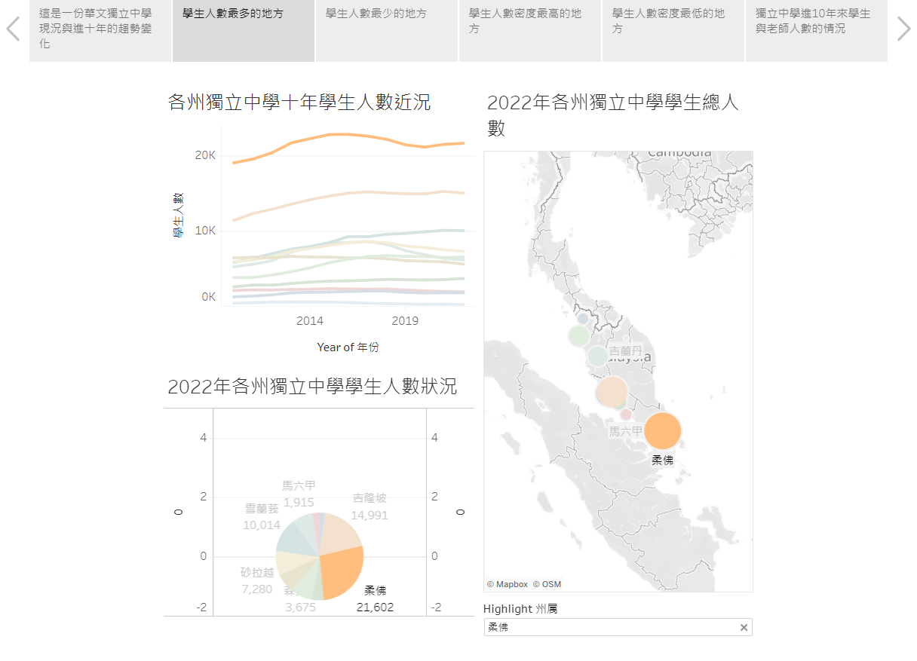Click the 柔佛 21,602 pie label
The width and height of the screenshot is (917, 661).
point(376,599)
